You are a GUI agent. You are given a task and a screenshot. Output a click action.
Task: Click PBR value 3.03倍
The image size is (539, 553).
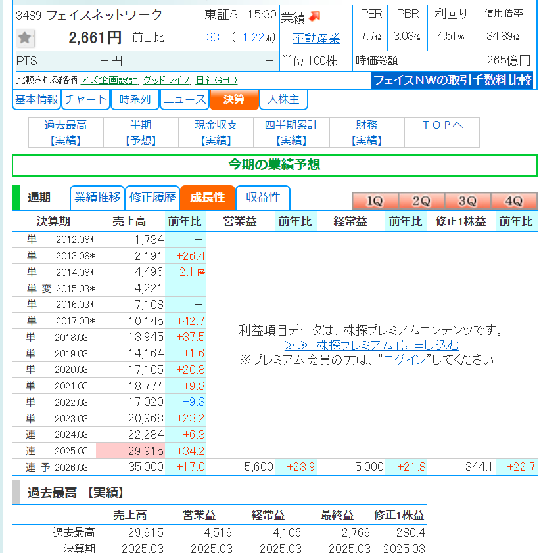tap(407, 36)
